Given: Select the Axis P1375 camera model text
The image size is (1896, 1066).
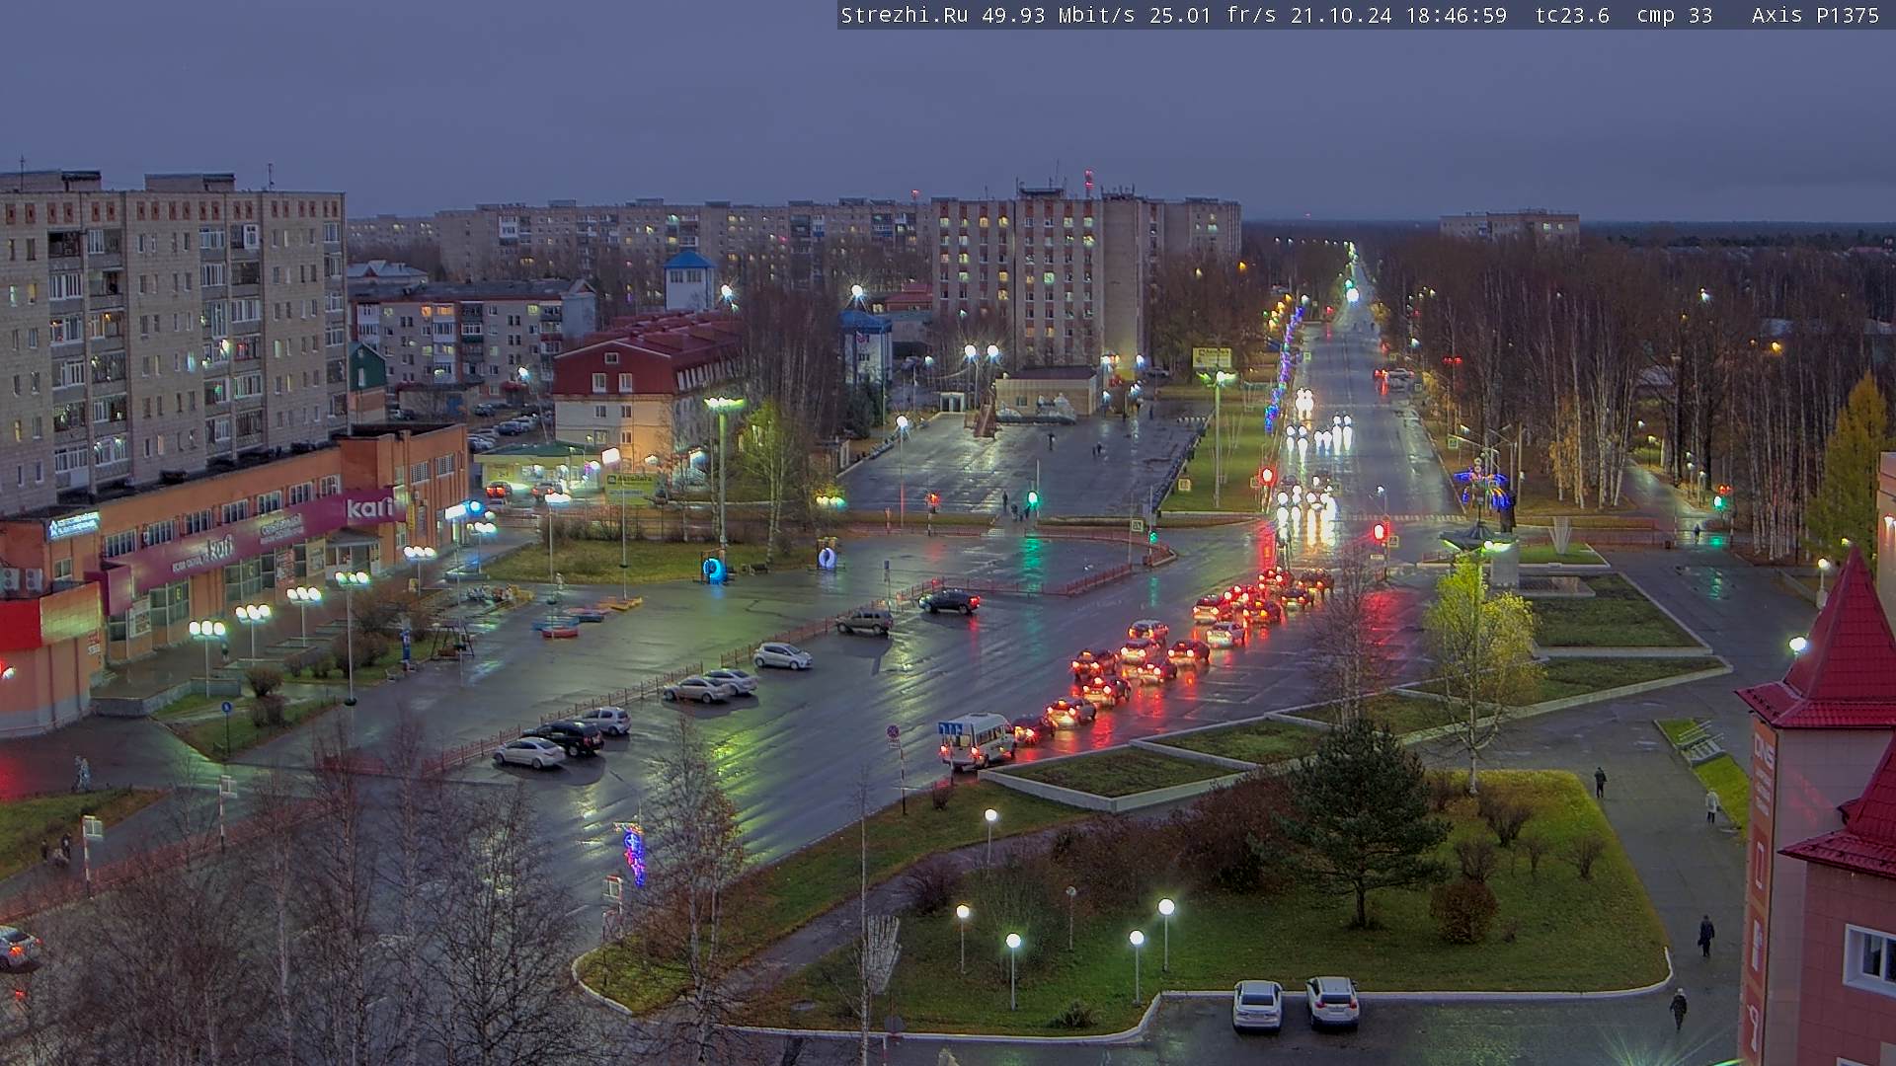Looking at the screenshot, I should (x=1815, y=15).
